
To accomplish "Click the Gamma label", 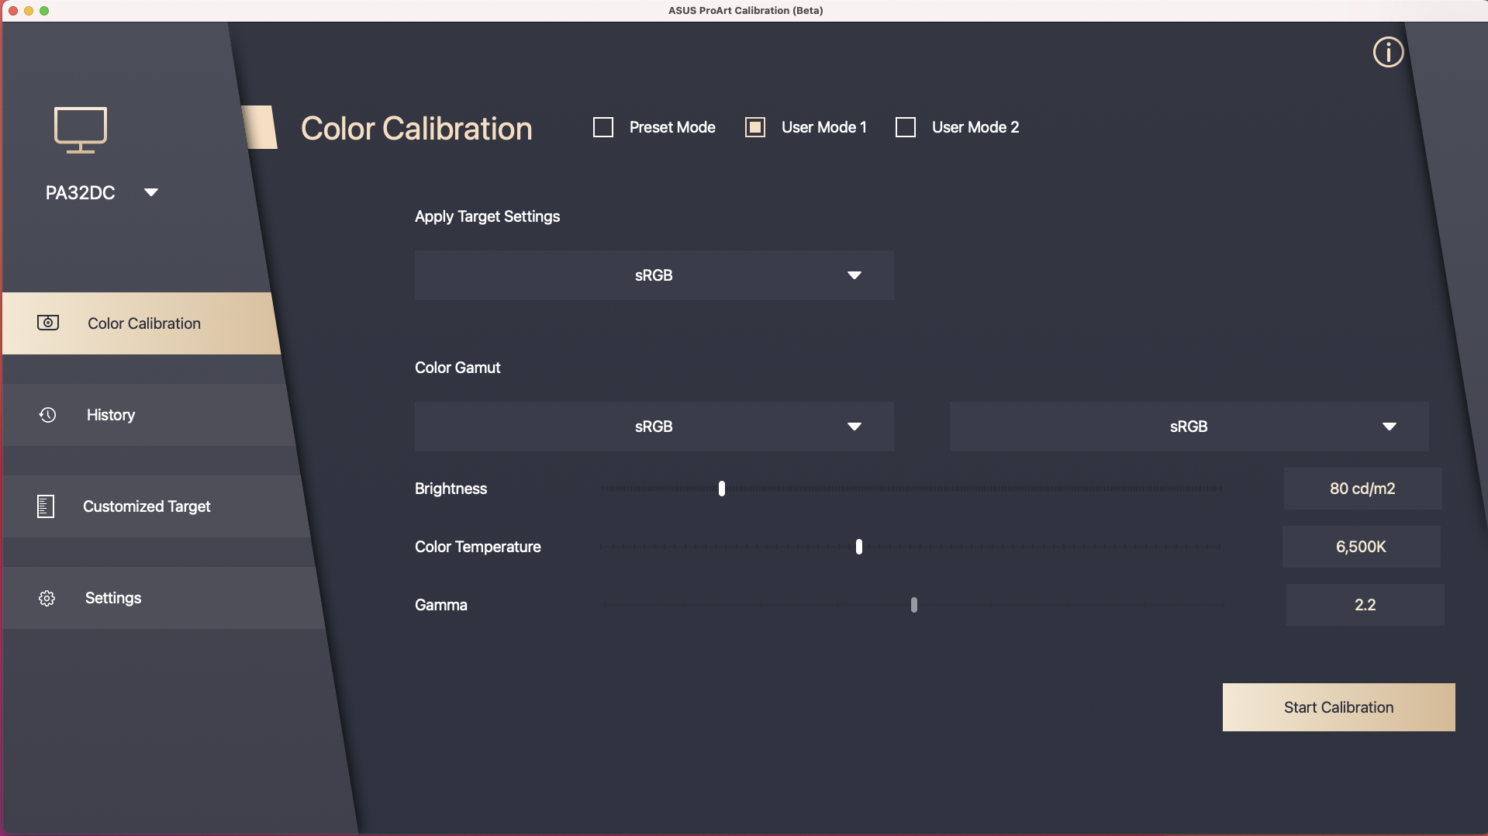I will (x=440, y=605).
